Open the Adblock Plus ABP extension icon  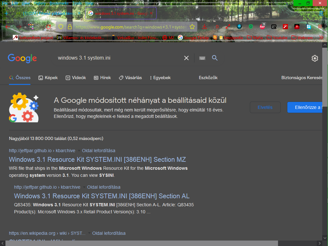(262, 26)
